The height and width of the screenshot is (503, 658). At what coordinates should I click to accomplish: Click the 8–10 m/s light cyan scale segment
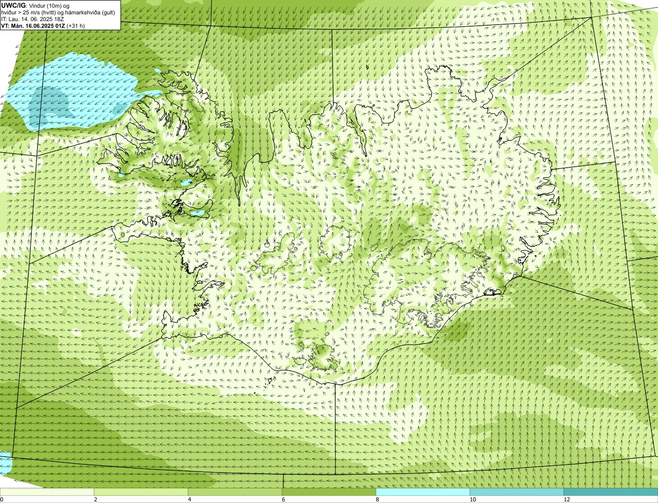click(423, 492)
